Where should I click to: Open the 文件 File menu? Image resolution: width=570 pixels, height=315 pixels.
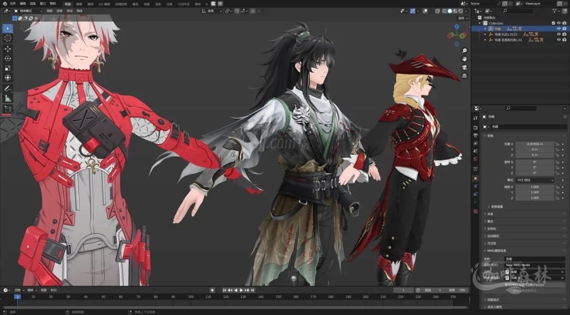click(x=13, y=4)
